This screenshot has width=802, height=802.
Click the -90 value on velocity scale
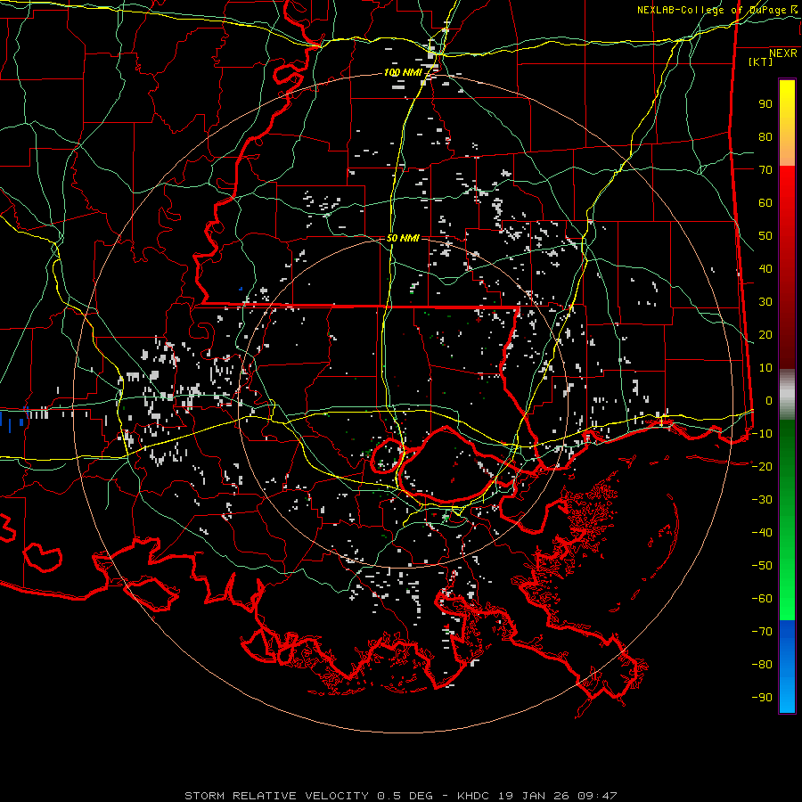tap(762, 697)
